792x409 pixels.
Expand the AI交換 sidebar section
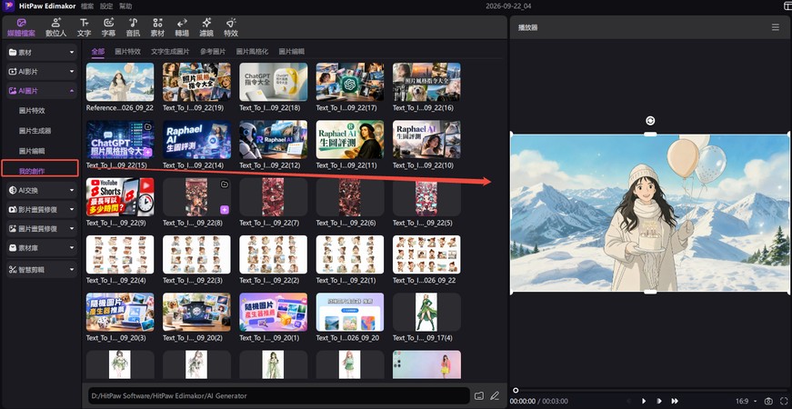[x=42, y=190]
